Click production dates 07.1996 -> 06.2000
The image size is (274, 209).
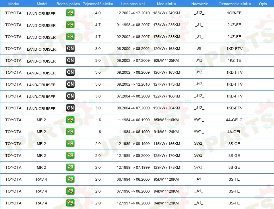[x=133, y=191]
